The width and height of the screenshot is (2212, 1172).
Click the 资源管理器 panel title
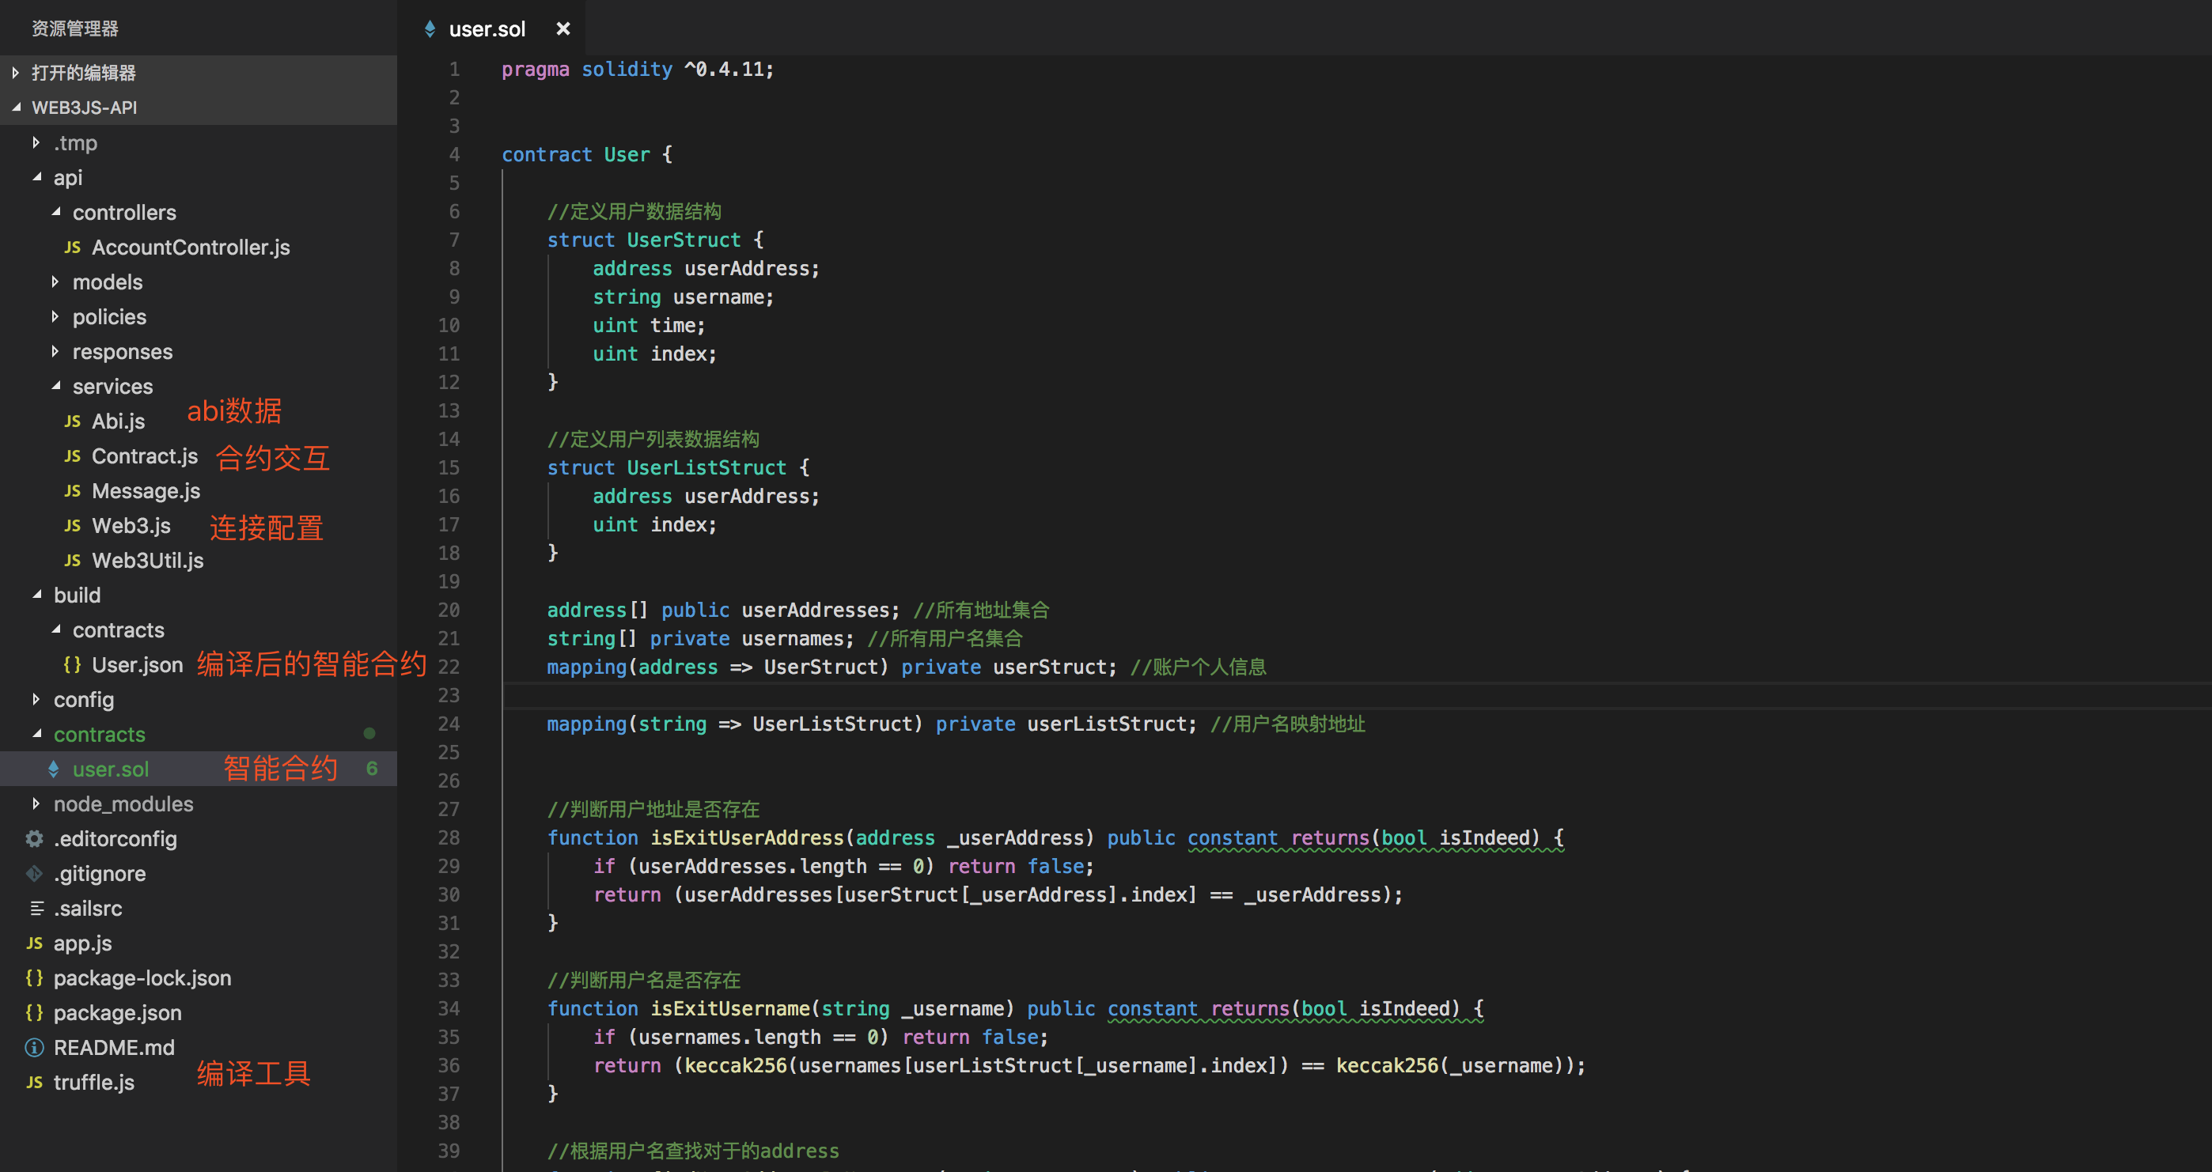coord(74,28)
